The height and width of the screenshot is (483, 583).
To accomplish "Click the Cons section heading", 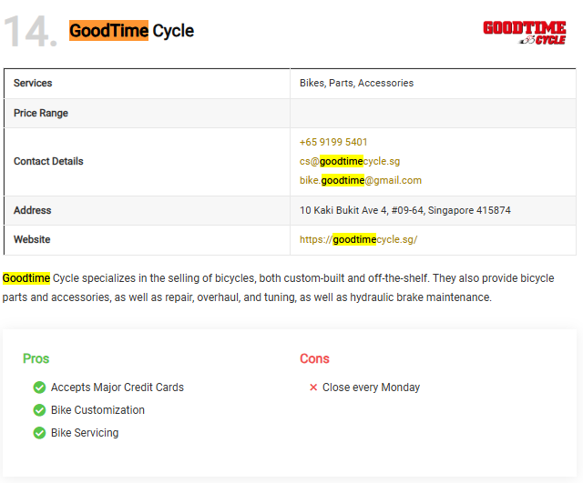I will 314,358.
